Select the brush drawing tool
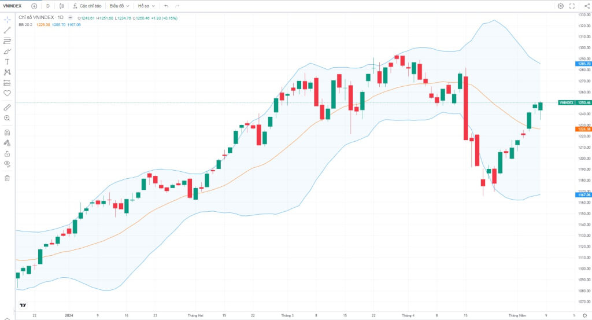The height and width of the screenshot is (320, 592). click(x=7, y=52)
